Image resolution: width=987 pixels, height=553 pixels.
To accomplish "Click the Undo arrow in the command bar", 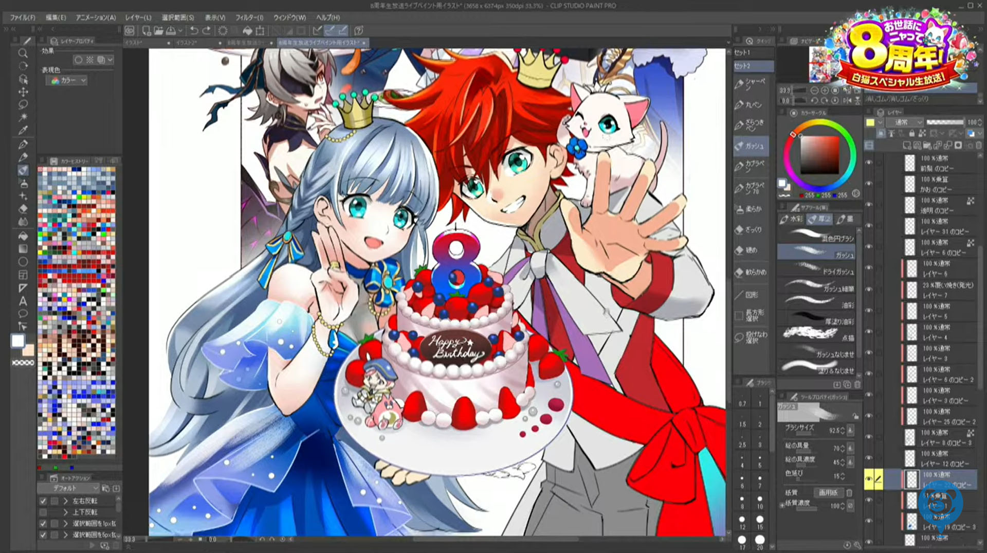I will coord(194,31).
